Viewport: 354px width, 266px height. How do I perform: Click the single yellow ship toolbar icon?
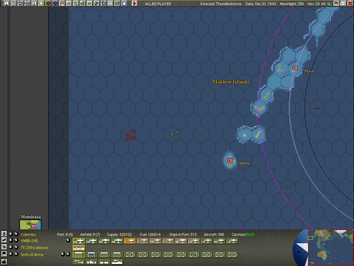pos(69,3)
